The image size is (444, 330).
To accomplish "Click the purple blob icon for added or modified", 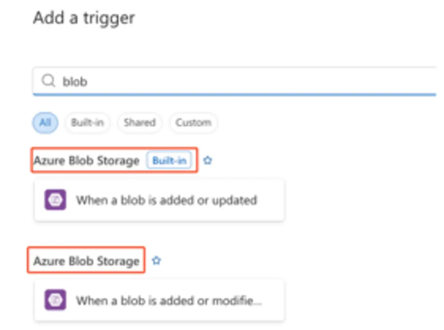I will point(55,300).
